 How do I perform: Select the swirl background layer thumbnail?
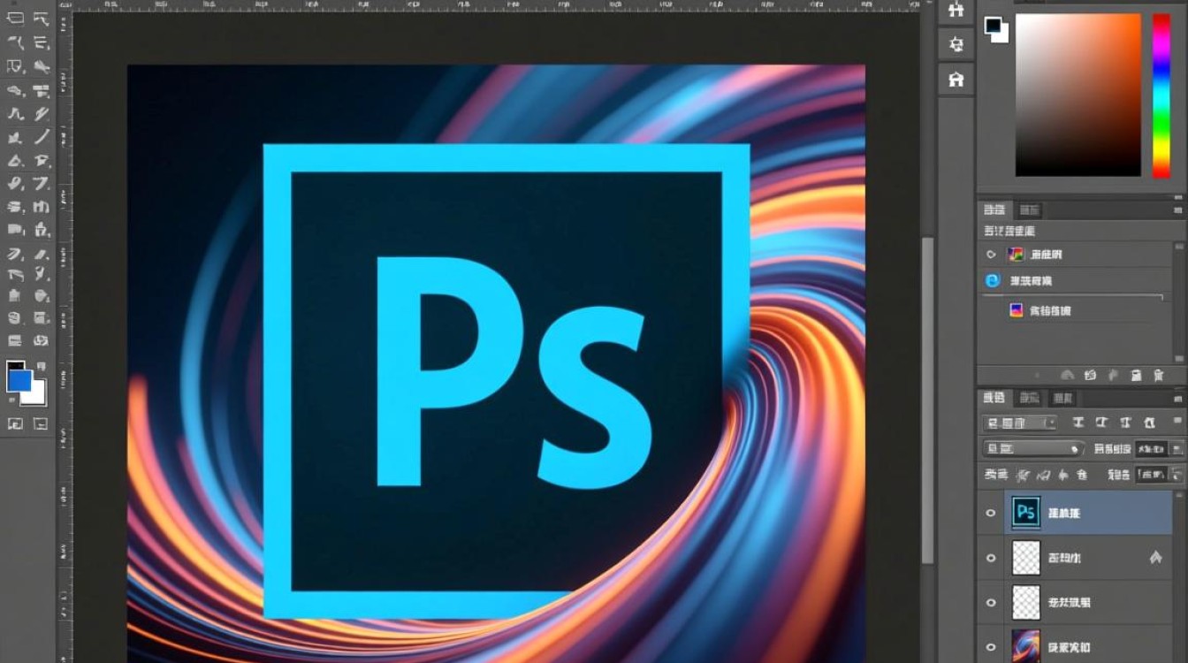coord(1026,645)
